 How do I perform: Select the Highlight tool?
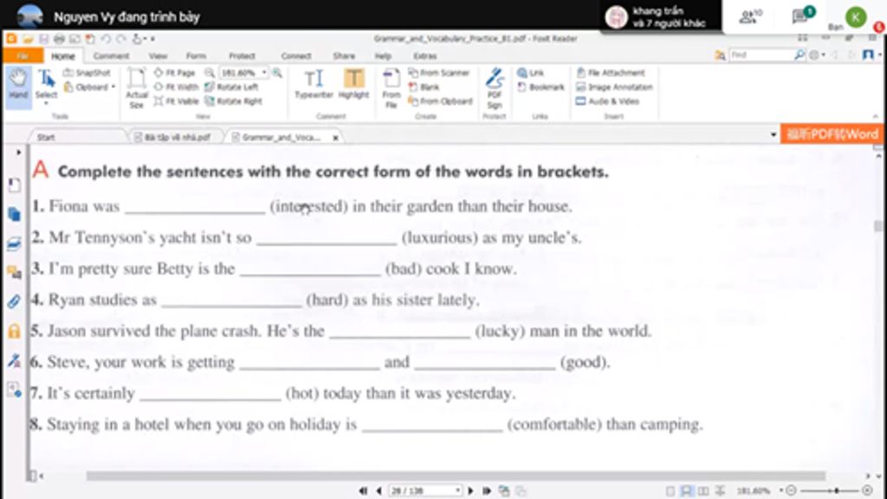[353, 84]
